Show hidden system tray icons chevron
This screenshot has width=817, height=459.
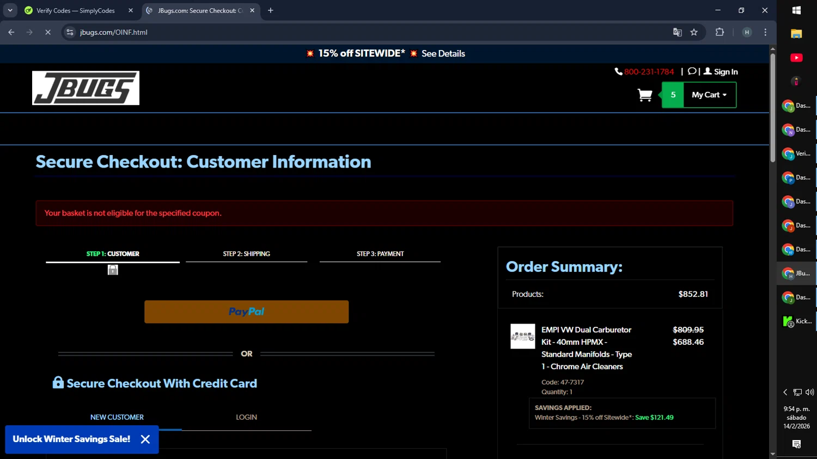(x=785, y=392)
